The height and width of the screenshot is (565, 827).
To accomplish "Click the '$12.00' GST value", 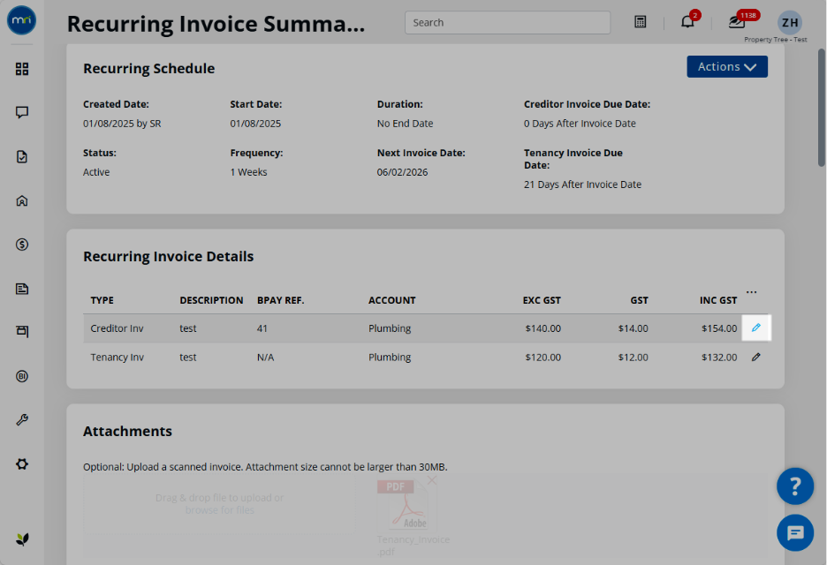I will (x=633, y=358).
